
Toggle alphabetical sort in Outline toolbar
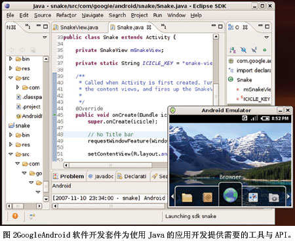click(233, 50)
